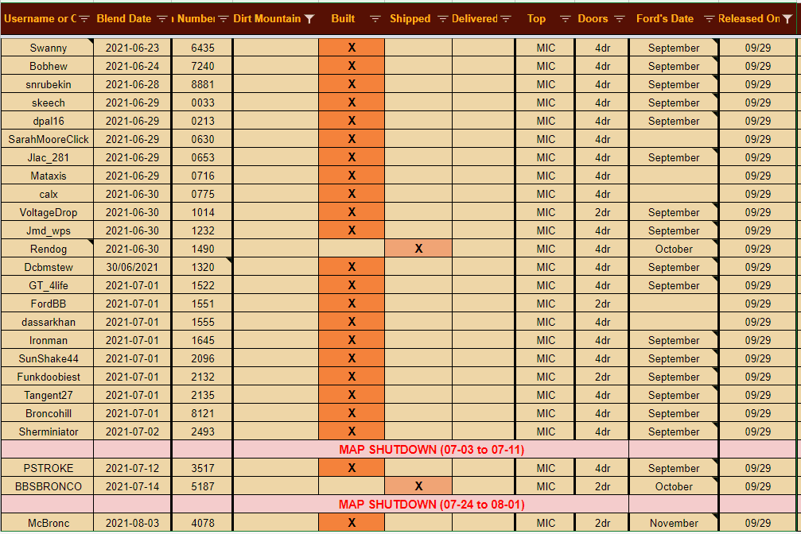Select the MAP SHUTDOWN (07-03 to 07-11) row
This screenshot has height=534, width=801.
pos(399,451)
